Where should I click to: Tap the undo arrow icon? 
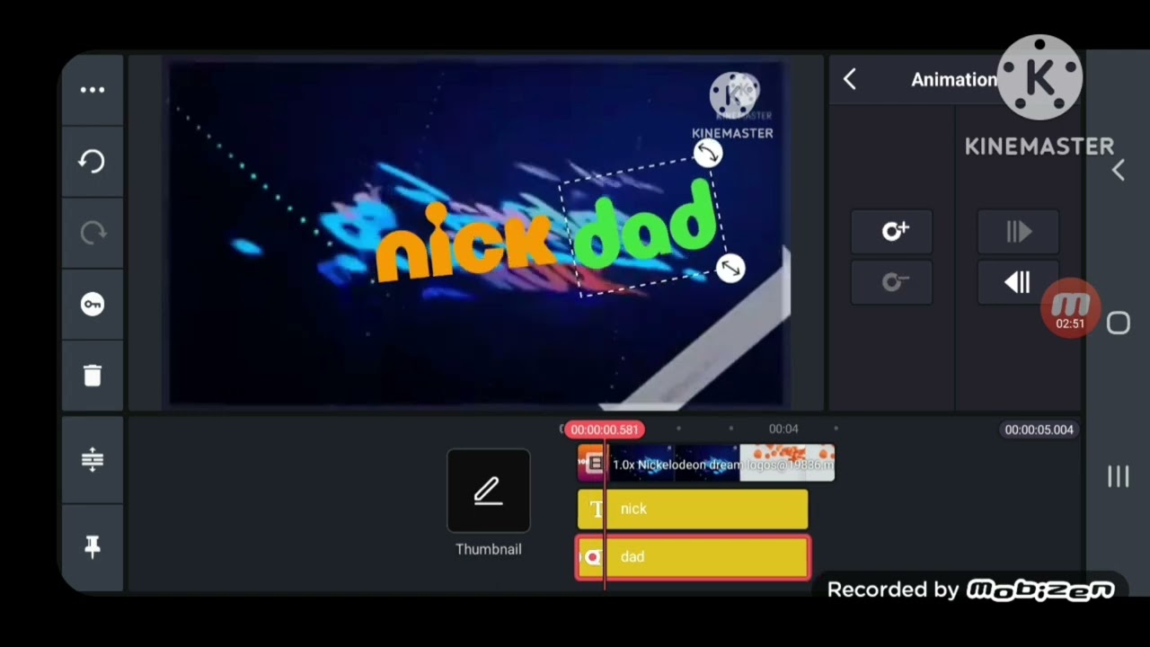(93, 162)
